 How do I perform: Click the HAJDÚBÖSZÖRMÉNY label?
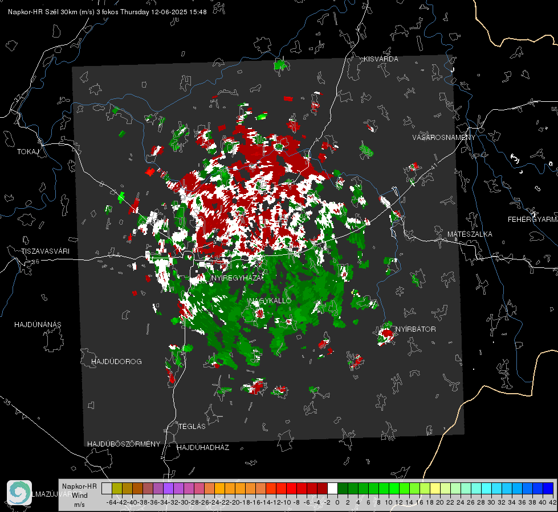click(124, 444)
